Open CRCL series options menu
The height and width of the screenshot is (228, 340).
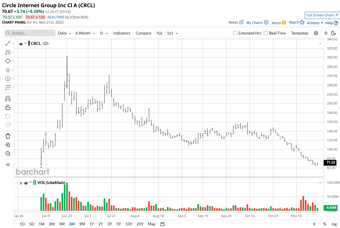[x=26, y=43]
